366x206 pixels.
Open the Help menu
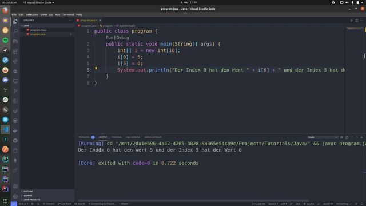pos(79,14)
